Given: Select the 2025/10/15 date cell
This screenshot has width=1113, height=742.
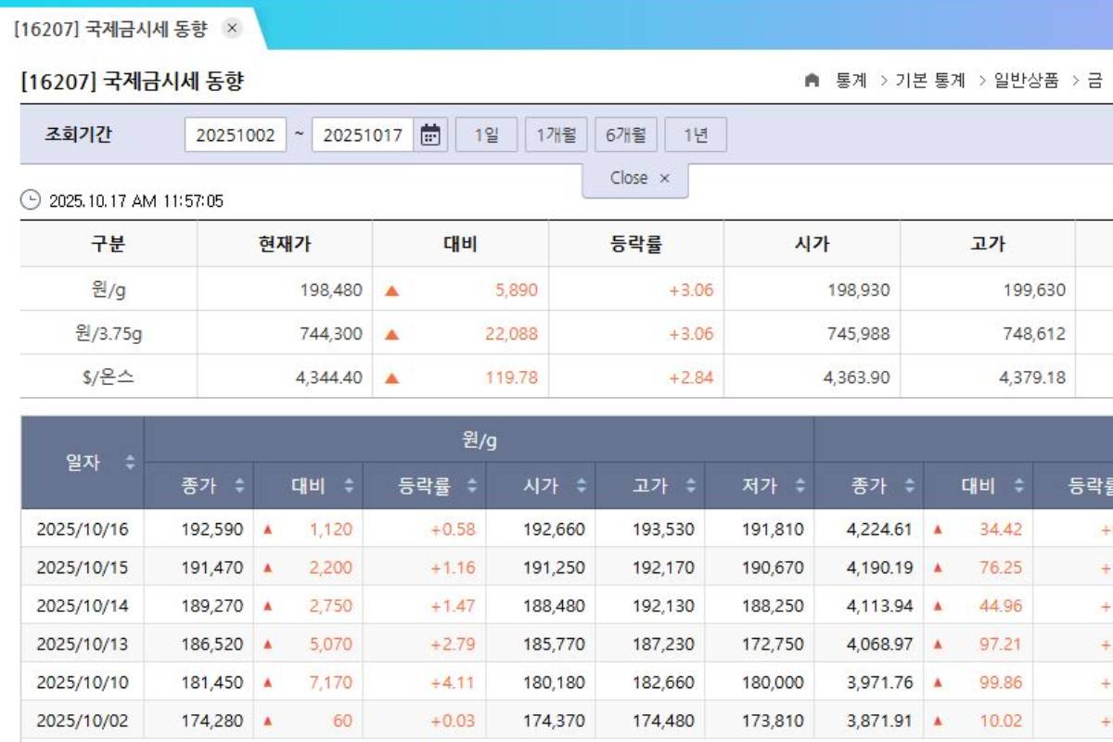Looking at the screenshot, I should coord(83,568).
